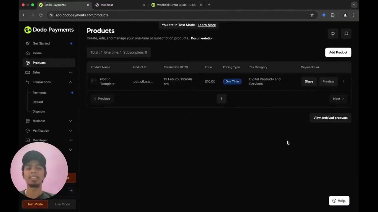Switch to the localhost browser tab
Image resolution: width=378 pixels, height=212 pixels.
click(x=120, y=5)
